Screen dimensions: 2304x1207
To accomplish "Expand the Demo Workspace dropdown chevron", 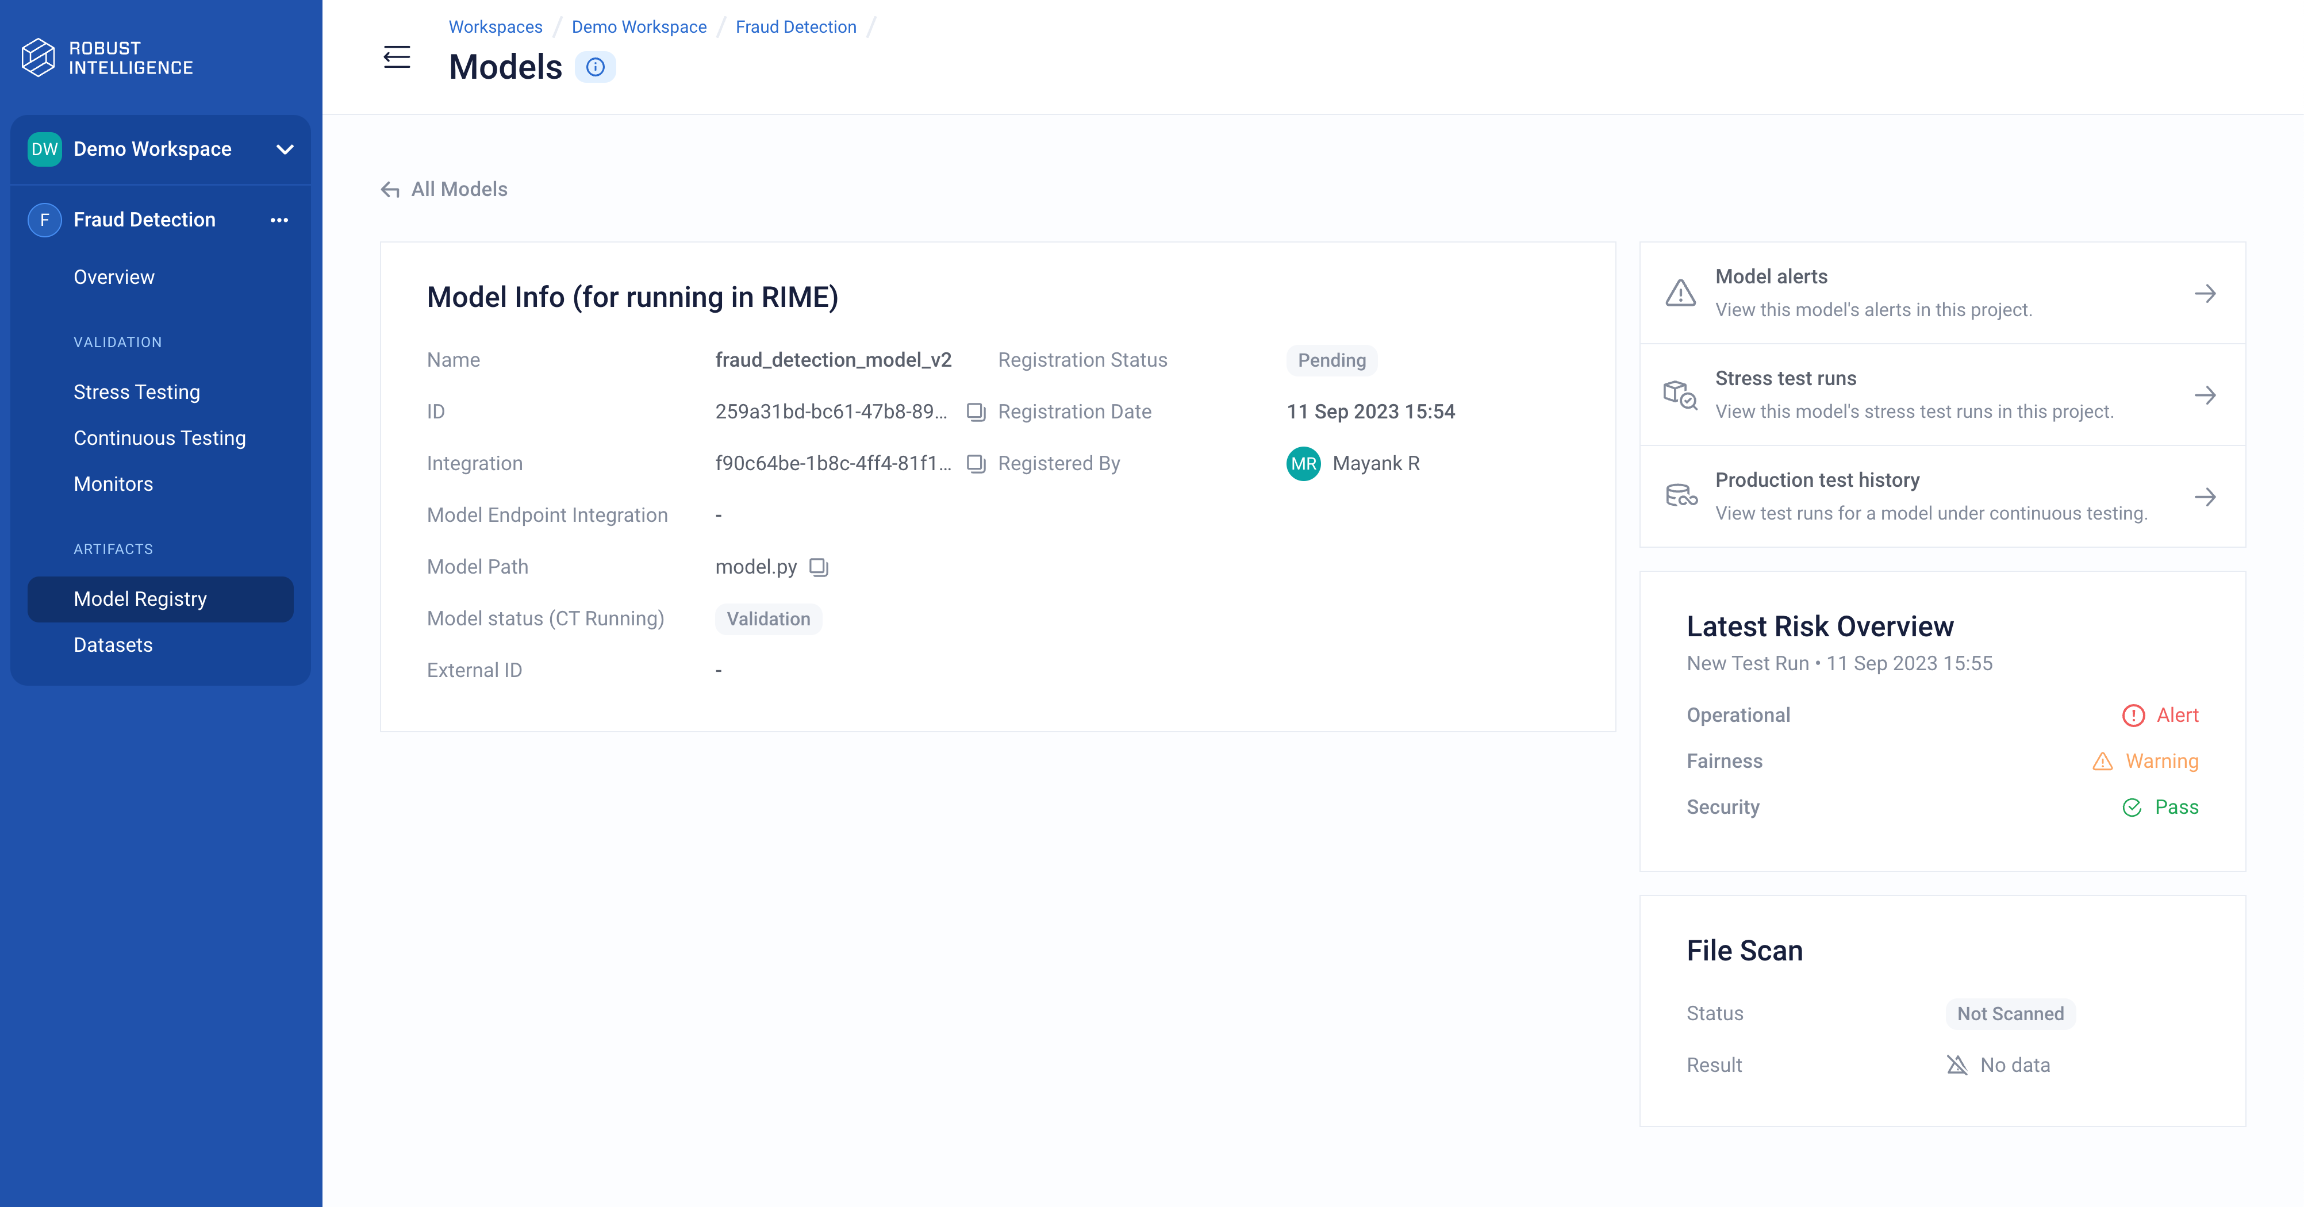I will 285,149.
